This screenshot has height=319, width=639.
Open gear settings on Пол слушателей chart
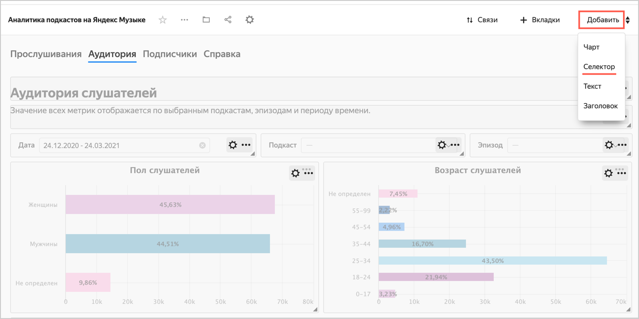pyautogui.click(x=295, y=173)
